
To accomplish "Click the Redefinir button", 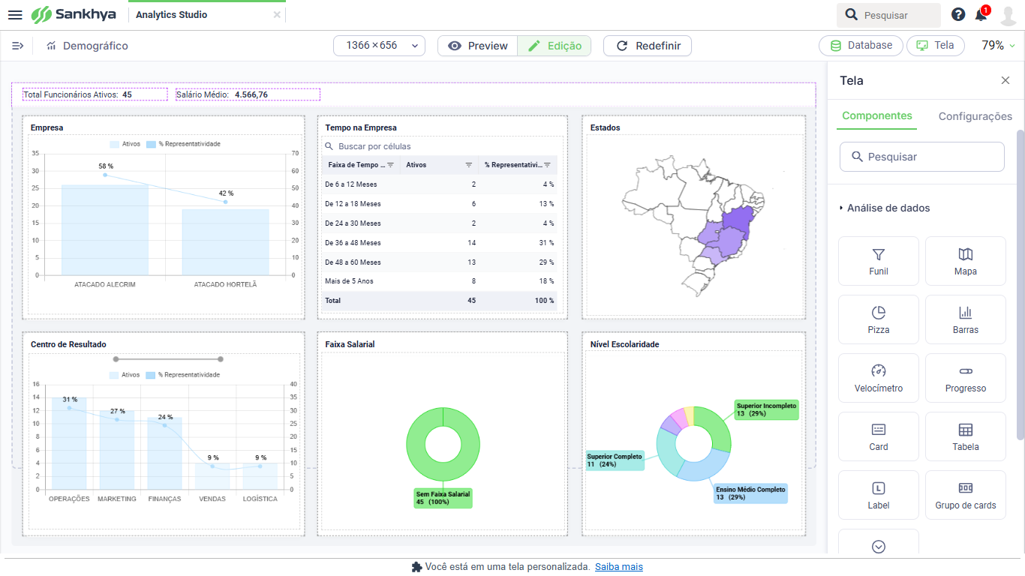I will [x=648, y=46].
